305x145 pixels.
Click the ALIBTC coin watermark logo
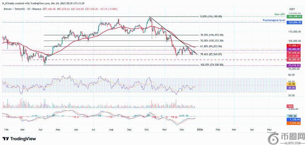274,137
